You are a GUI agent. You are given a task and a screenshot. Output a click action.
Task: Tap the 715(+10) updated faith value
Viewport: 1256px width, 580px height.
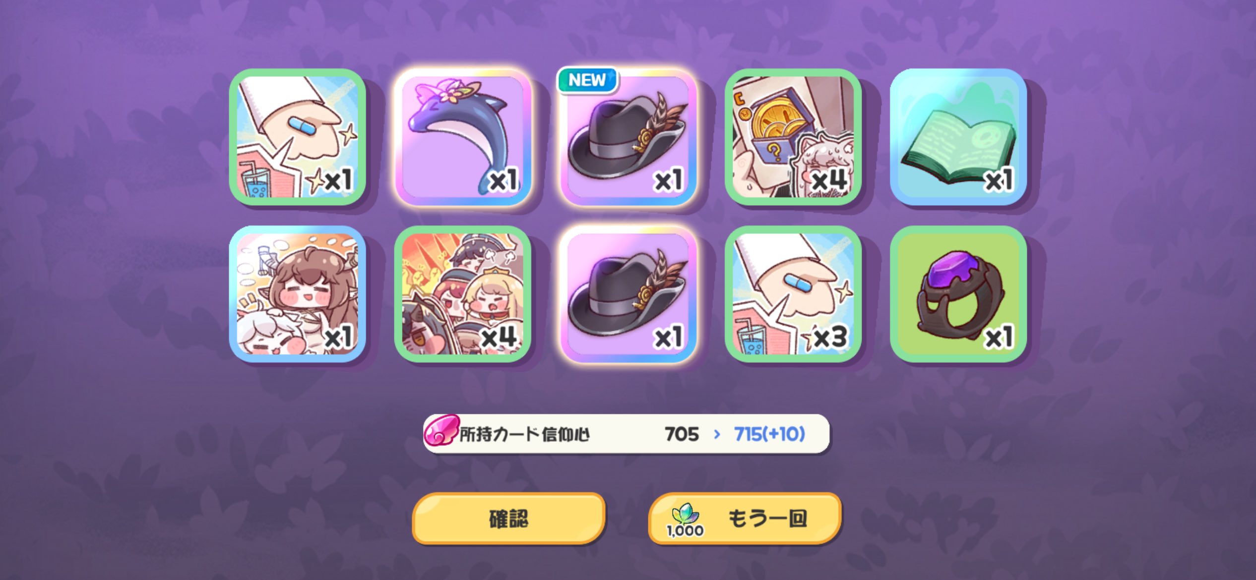coord(769,434)
